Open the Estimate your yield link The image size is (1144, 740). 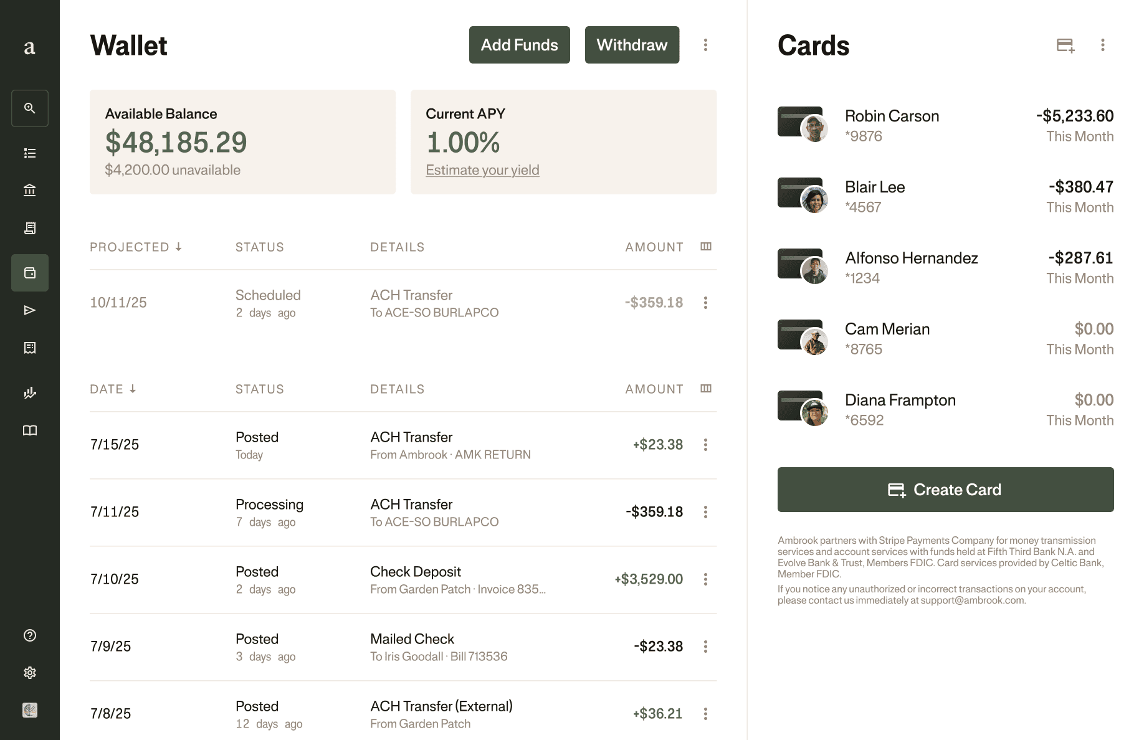[482, 169]
